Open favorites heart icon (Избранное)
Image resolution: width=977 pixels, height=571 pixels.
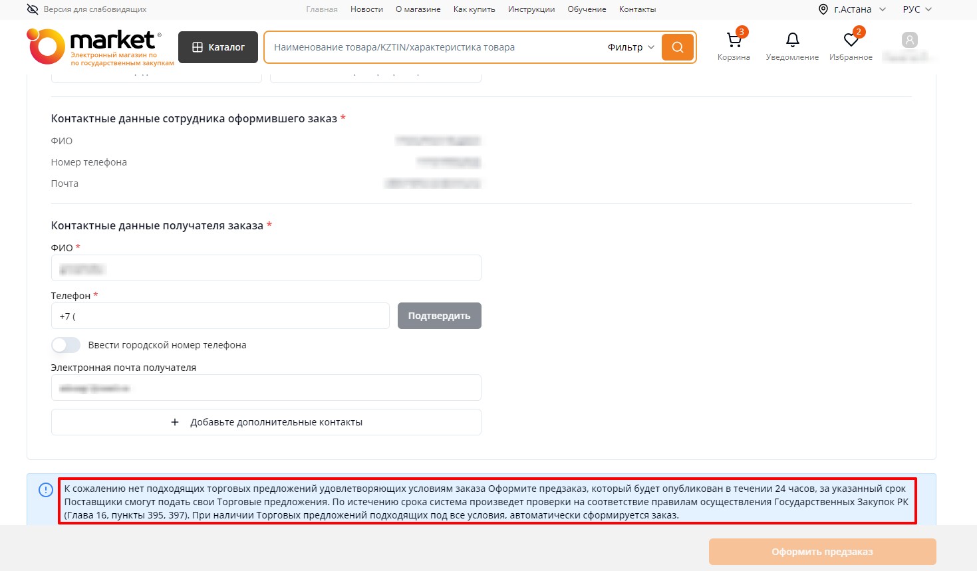pos(851,41)
